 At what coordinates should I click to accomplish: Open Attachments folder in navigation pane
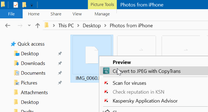34,92
